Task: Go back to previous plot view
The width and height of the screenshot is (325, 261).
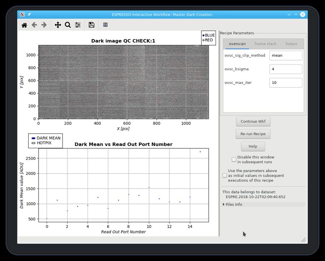Action: coord(34,25)
